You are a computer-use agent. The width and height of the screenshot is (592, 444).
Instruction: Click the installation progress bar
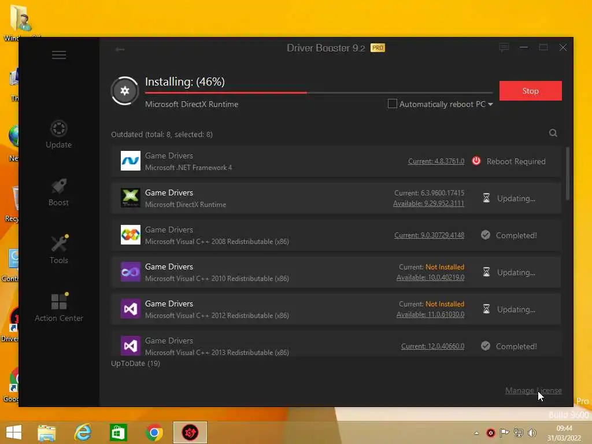pos(319,92)
